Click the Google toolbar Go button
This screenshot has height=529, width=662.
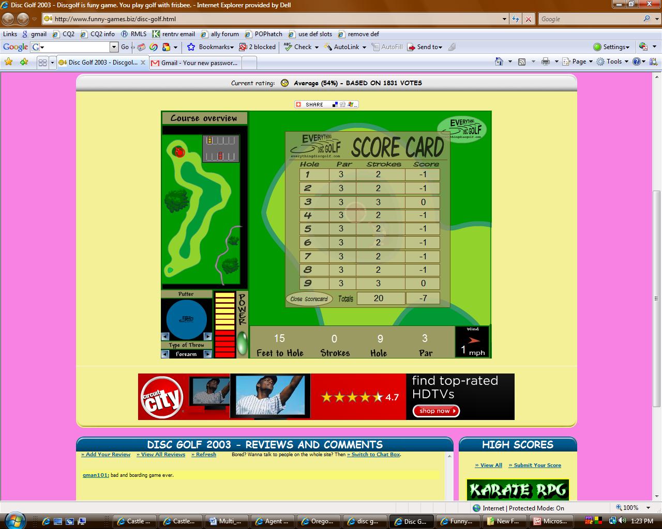tap(125, 47)
